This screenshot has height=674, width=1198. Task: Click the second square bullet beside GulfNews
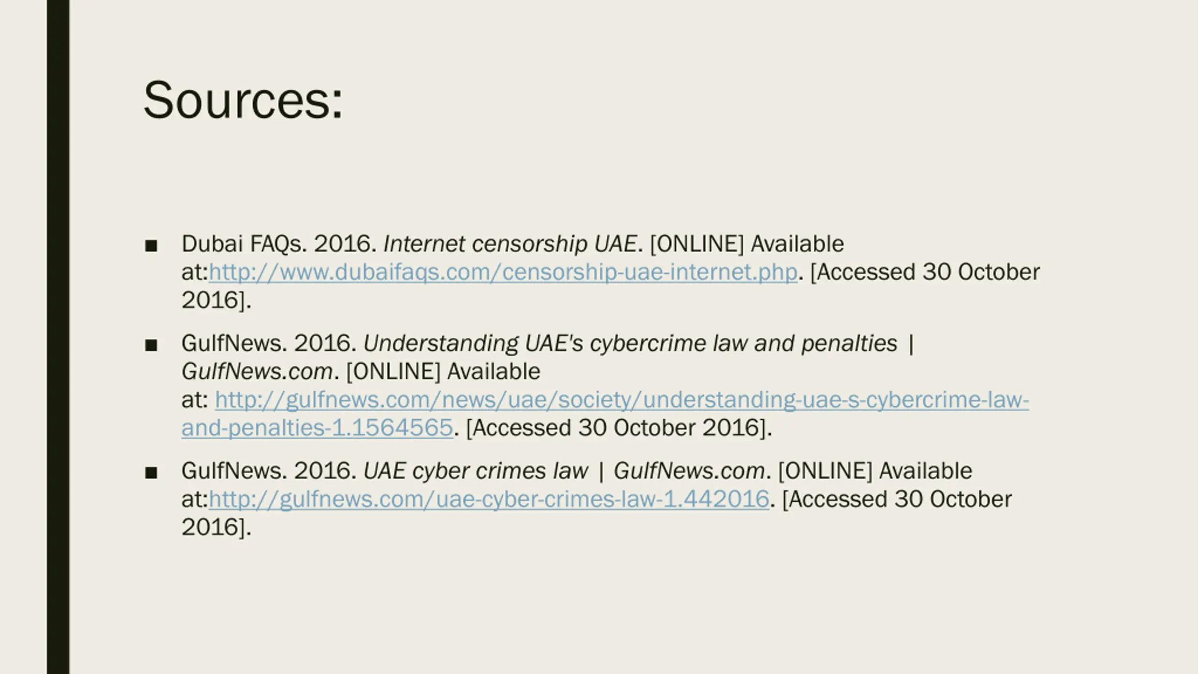pyautogui.click(x=151, y=345)
